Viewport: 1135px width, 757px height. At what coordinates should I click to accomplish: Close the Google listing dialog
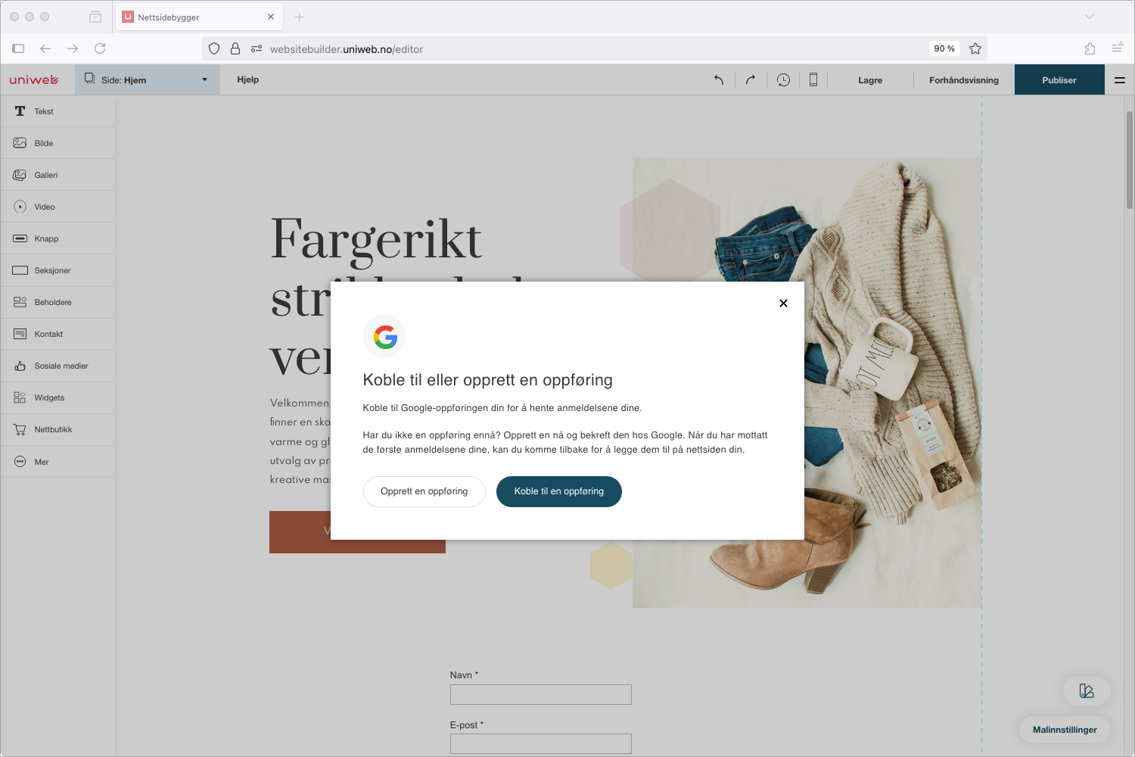coord(783,303)
